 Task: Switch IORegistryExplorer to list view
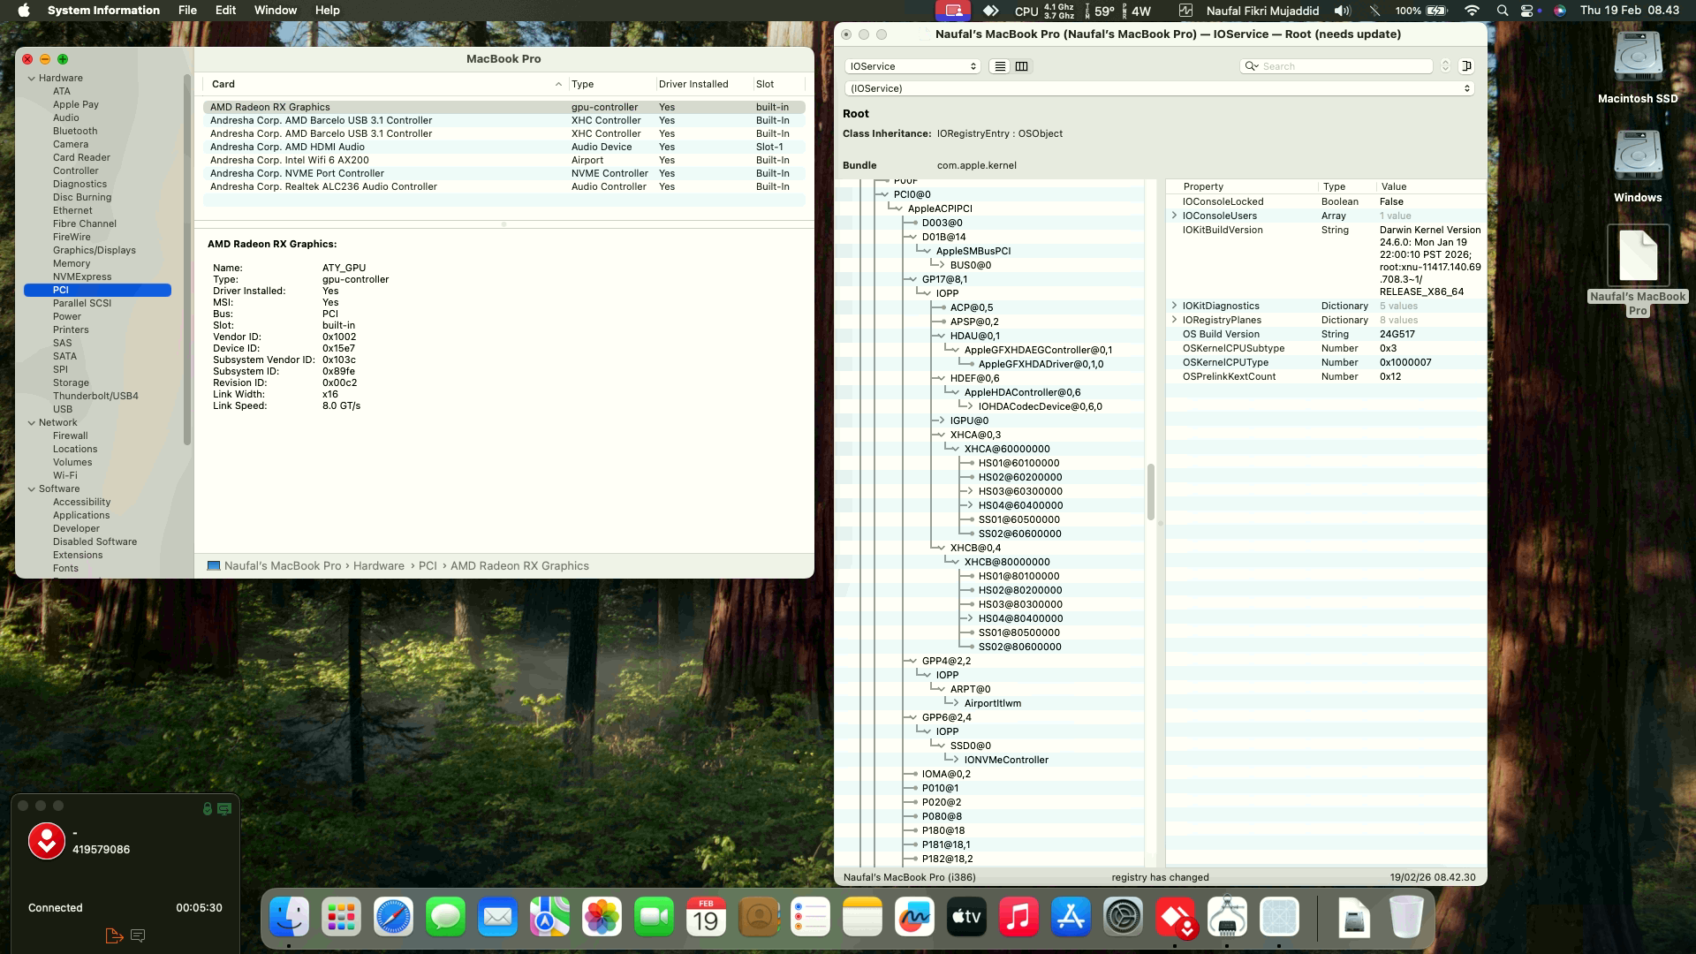point(1000,66)
